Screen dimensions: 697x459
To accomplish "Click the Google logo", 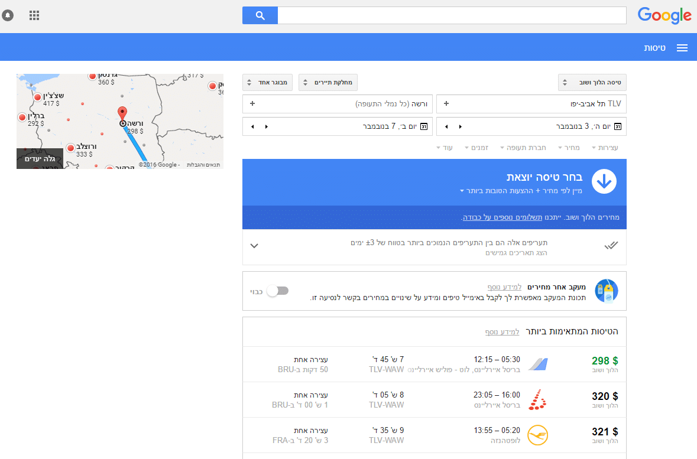I will [664, 15].
